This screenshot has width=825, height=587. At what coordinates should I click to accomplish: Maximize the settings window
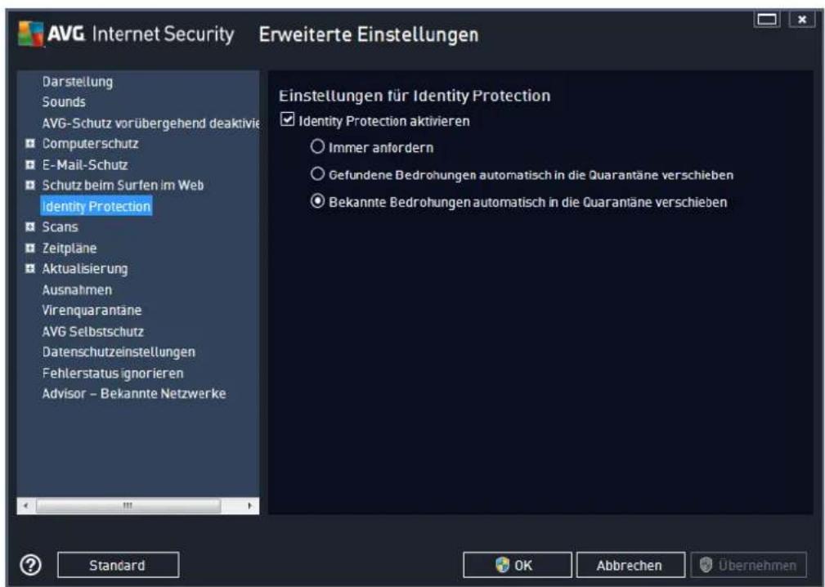click(767, 19)
